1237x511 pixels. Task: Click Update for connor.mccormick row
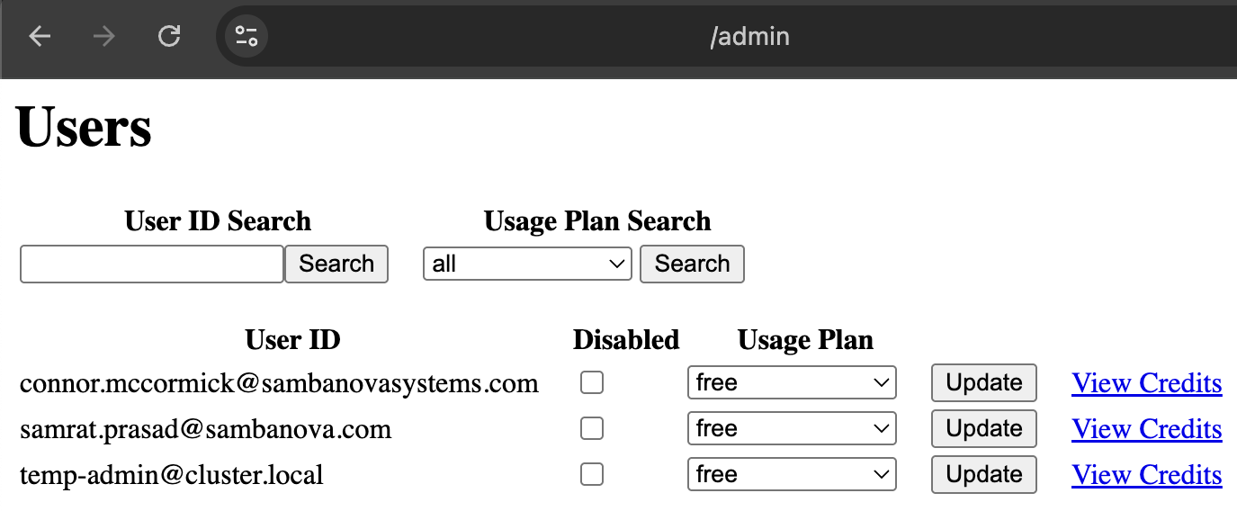point(984,382)
